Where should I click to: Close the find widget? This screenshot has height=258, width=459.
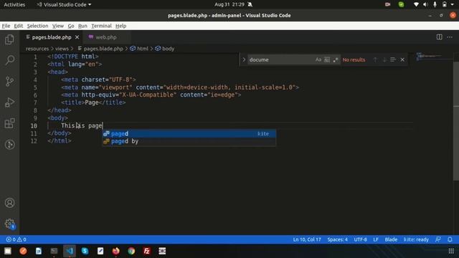(402, 59)
